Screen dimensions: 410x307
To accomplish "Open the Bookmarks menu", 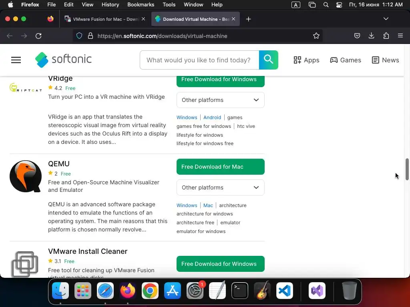I will pyautogui.click(x=141, y=5).
